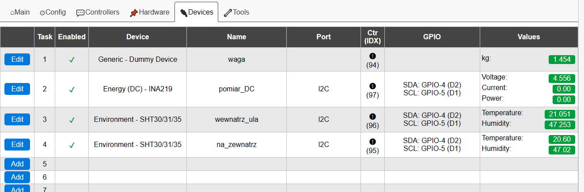Click the enabled checkmark for na_zewnatrz
Screen dimensions: 584x192
[72, 145]
